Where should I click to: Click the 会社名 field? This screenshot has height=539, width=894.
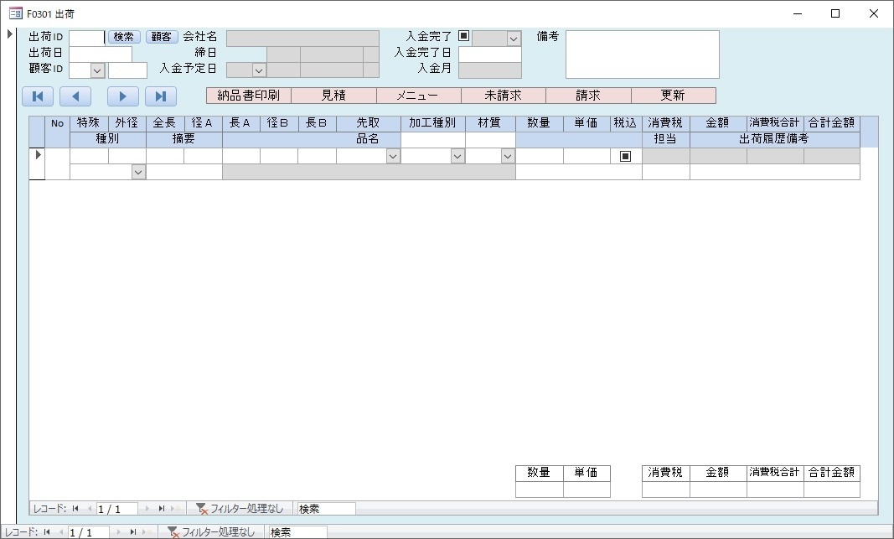[x=302, y=39]
